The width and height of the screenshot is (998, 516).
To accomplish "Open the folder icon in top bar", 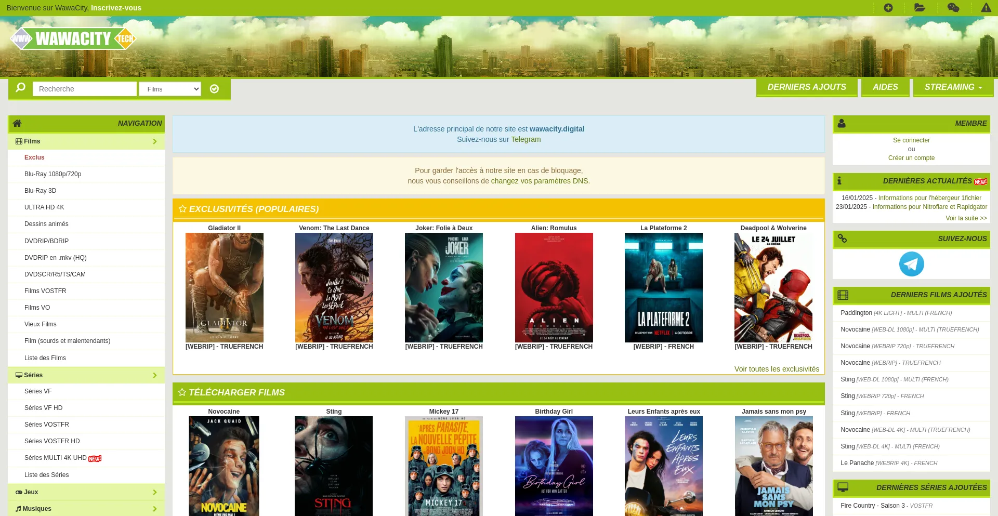I will [x=920, y=8].
